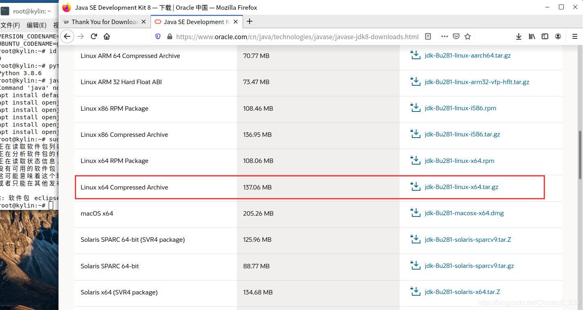Click the terminal prompt cursor line
Screen dimensions: 583x310
[x=27, y=205]
